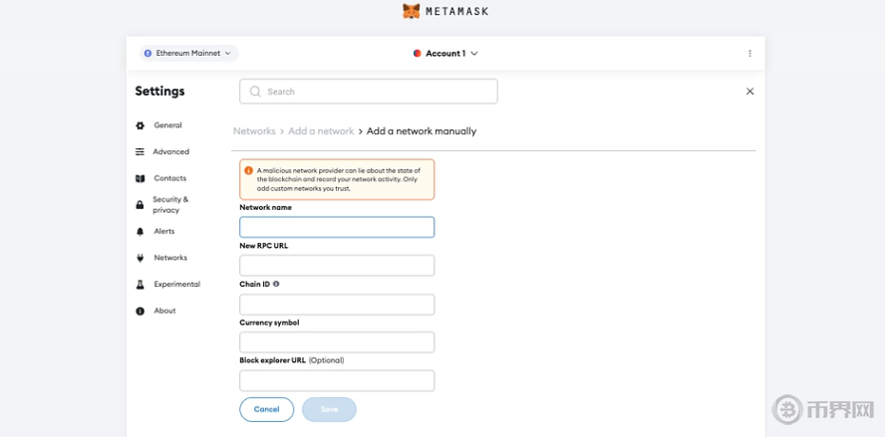Screen dimensions: 885x437
Task: Click the Advanced sliders icon
Action: (141, 152)
